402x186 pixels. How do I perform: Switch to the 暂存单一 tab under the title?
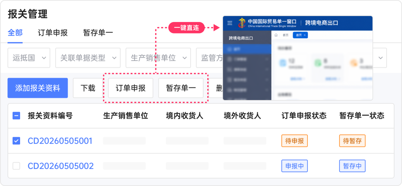(98, 33)
